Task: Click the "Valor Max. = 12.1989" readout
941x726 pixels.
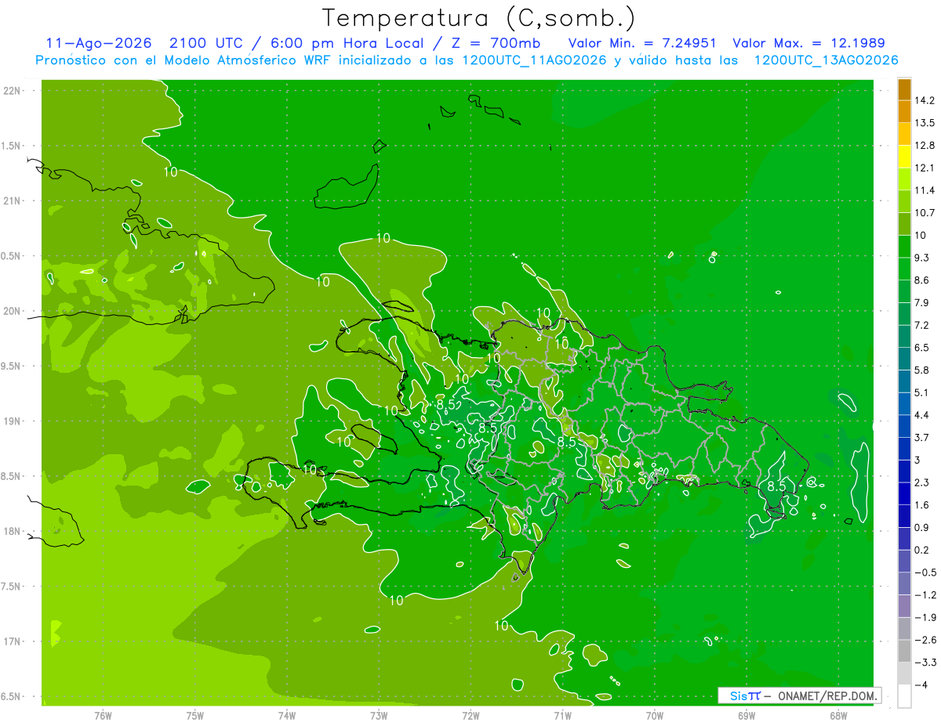Action: tap(808, 43)
